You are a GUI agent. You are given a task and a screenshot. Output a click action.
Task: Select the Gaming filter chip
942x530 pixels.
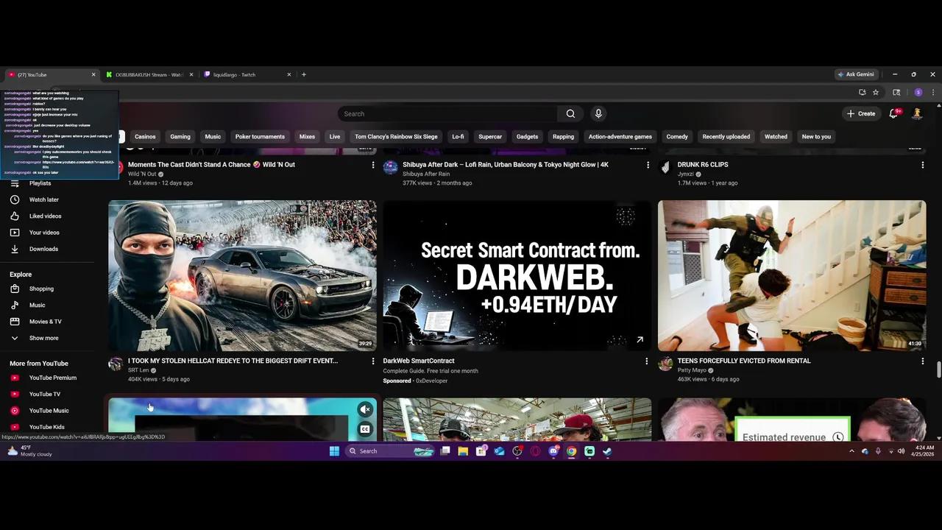[x=180, y=136]
